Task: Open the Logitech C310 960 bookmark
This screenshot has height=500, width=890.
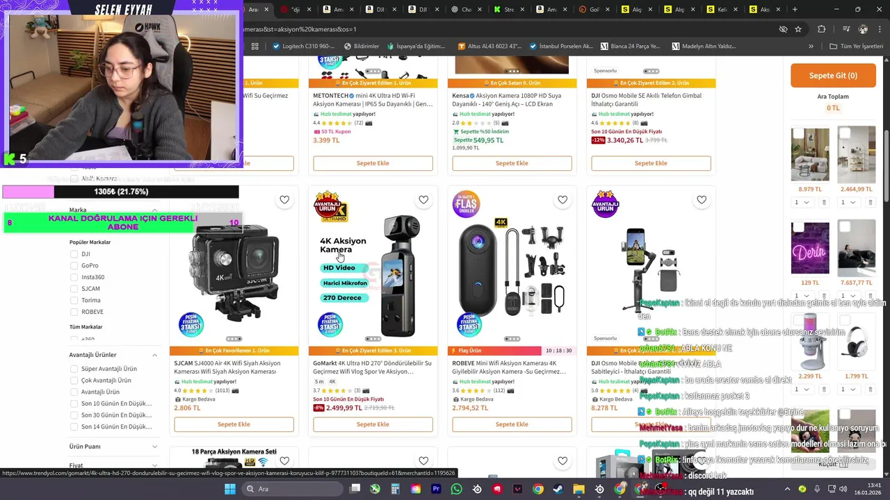Action: [304, 47]
